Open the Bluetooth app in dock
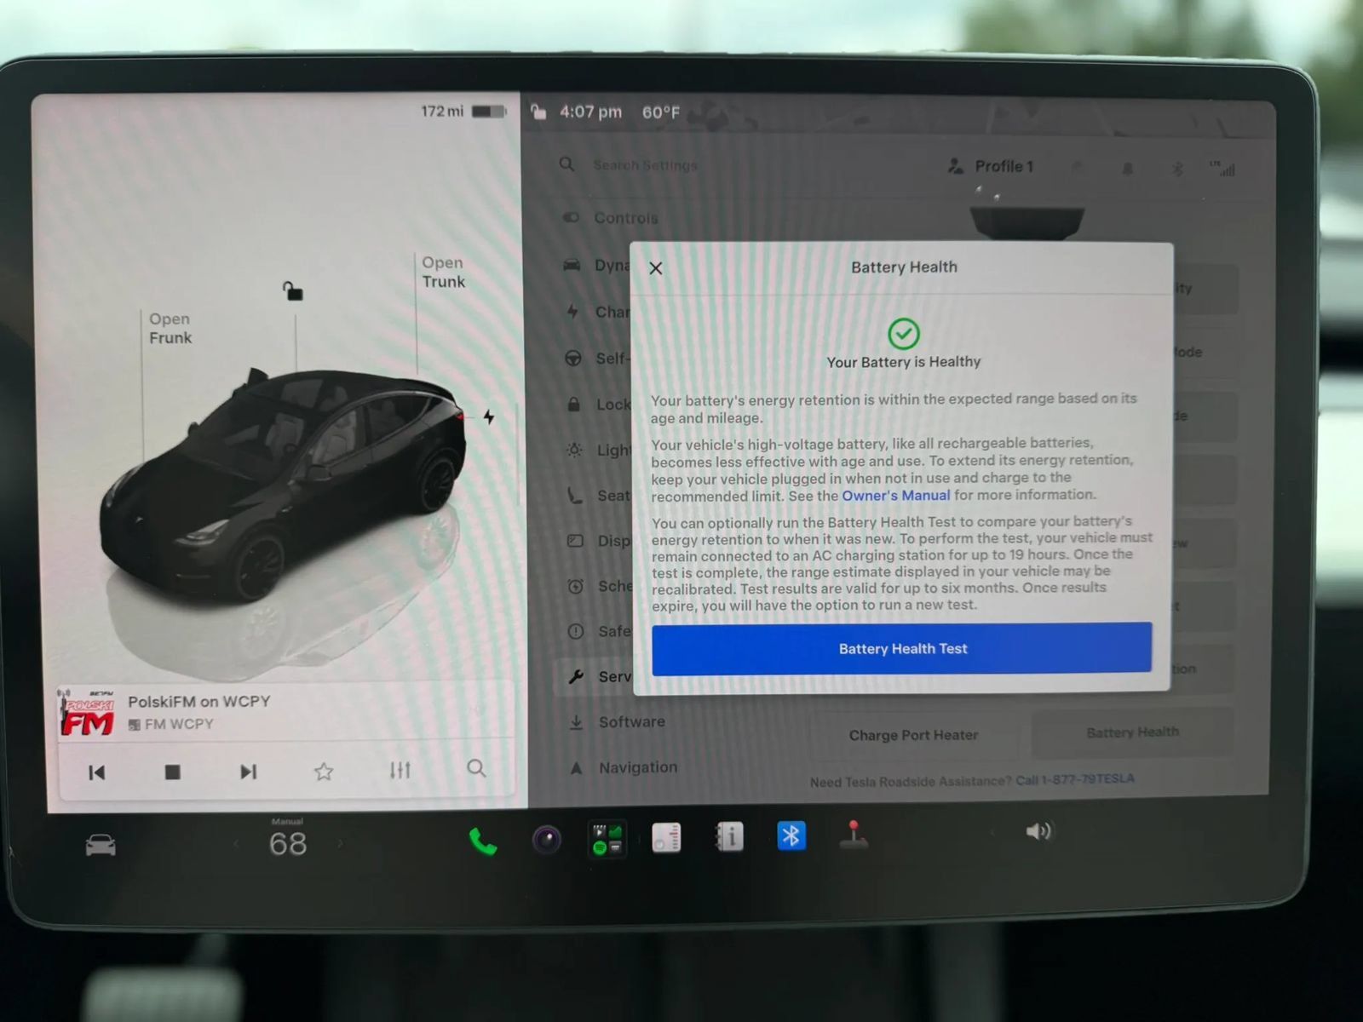1363x1022 pixels. tap(791, 835)
